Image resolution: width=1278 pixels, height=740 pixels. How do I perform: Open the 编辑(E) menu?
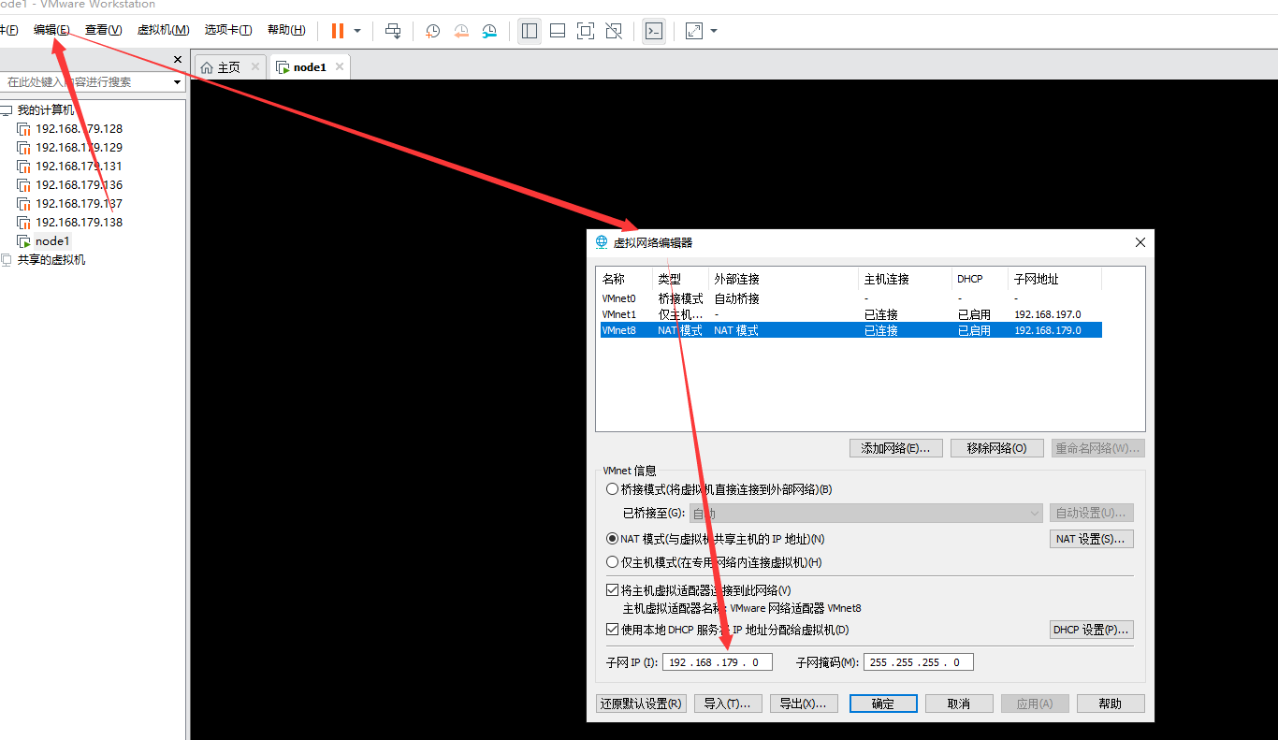(51, 30)
